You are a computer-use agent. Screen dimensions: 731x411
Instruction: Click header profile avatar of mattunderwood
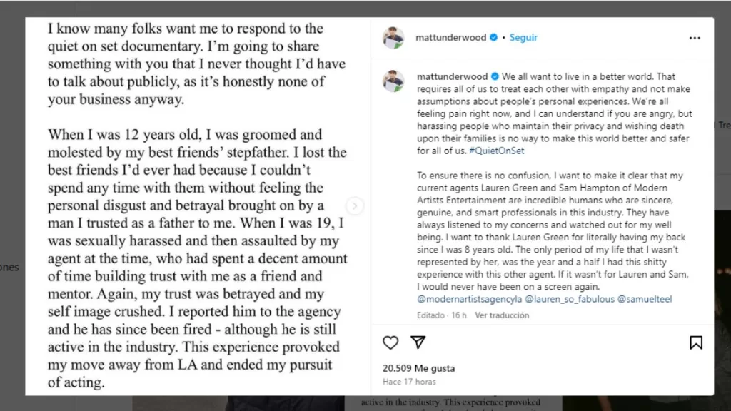click(393, 38)
